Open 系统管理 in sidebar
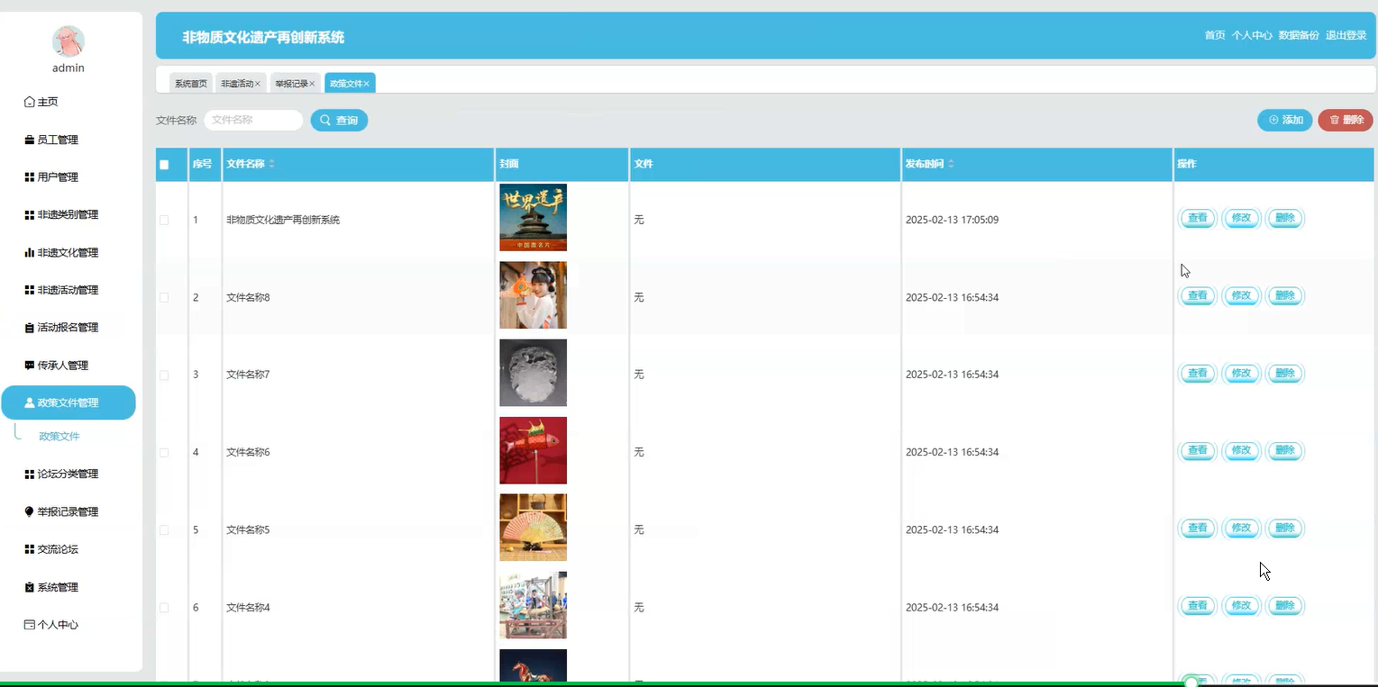The height and width of the screenshot is (687, 1378). pyautogui.click(x=51, y=587)
